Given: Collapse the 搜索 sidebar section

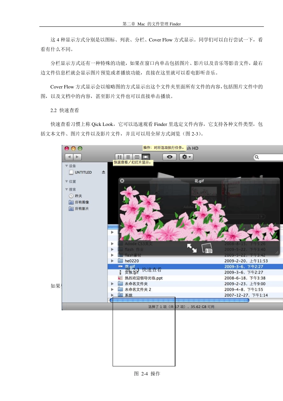Looking at the screenshot, I should pos(66,189).
